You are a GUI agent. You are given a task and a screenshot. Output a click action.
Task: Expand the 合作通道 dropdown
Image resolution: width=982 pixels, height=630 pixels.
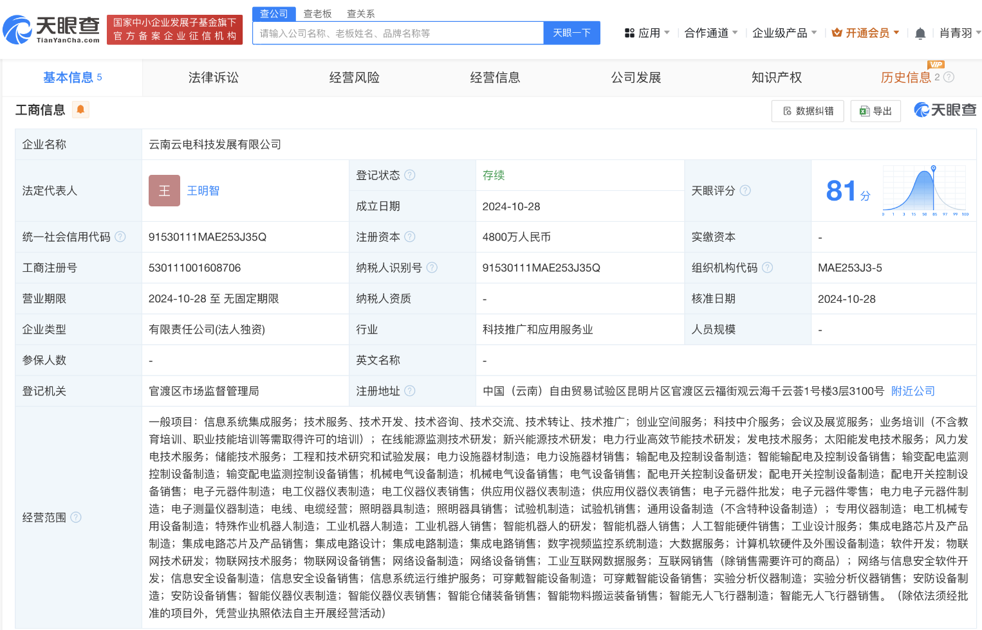click(x=710, y=33)
